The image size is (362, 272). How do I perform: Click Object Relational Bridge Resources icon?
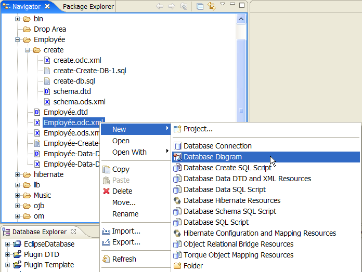177,244
